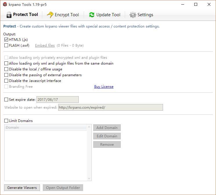
Task: Click the expired website URL field
Action: point(111,107)
